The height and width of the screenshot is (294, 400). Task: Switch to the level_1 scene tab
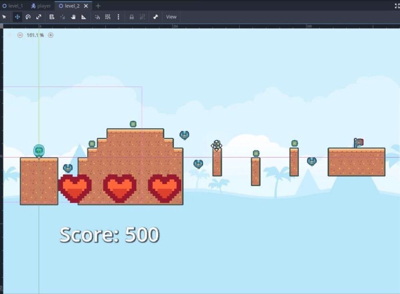pyautogui.click(x=13, y=6)
